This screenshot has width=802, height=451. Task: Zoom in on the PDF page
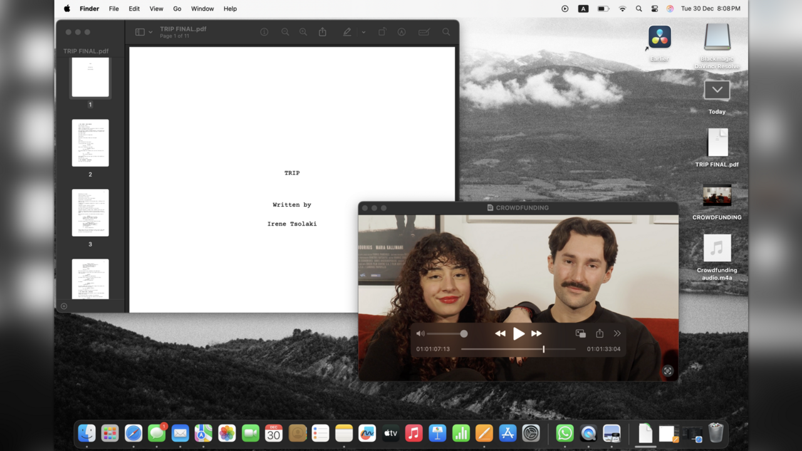(303, 32)
